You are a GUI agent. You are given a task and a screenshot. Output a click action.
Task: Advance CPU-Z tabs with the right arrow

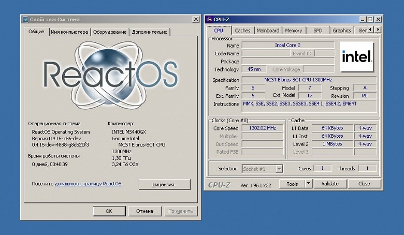point(378,30)
